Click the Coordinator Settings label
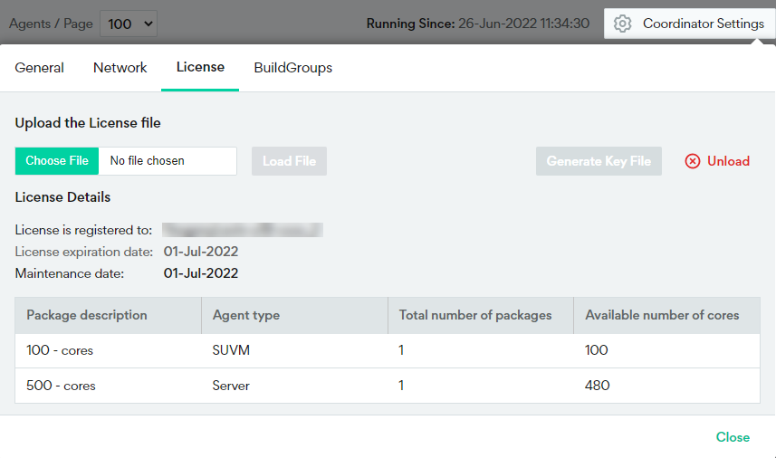The height and width of the screenshot is (458, 776). pyautogui.click(x=704, y=24)
